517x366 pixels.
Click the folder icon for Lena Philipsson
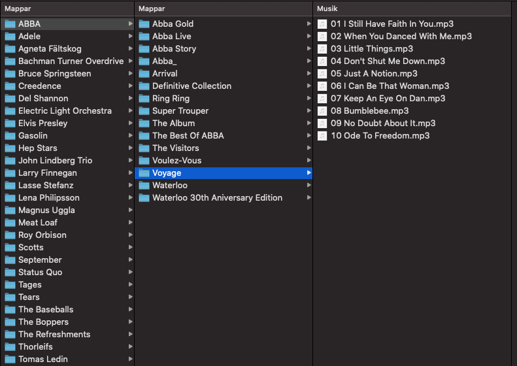tap(10, 198)
